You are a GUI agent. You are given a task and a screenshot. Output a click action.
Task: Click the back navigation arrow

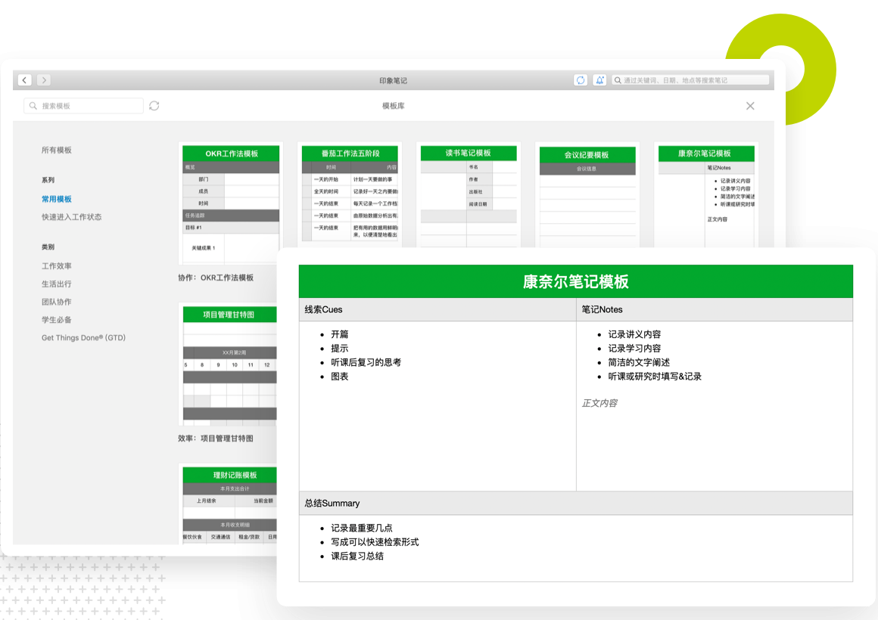coord(25,80)
